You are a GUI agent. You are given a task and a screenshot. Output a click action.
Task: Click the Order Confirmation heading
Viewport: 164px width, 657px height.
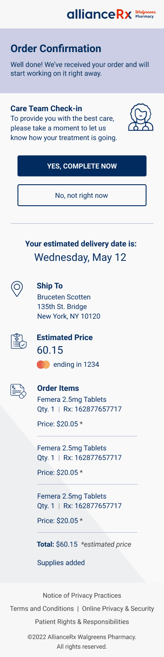[x=56, y=48]
